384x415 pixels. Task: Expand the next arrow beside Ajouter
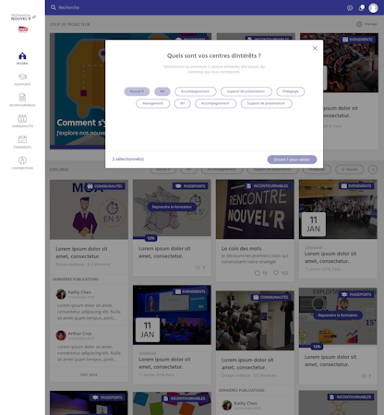pyautogui.click(x=373, y=170)
